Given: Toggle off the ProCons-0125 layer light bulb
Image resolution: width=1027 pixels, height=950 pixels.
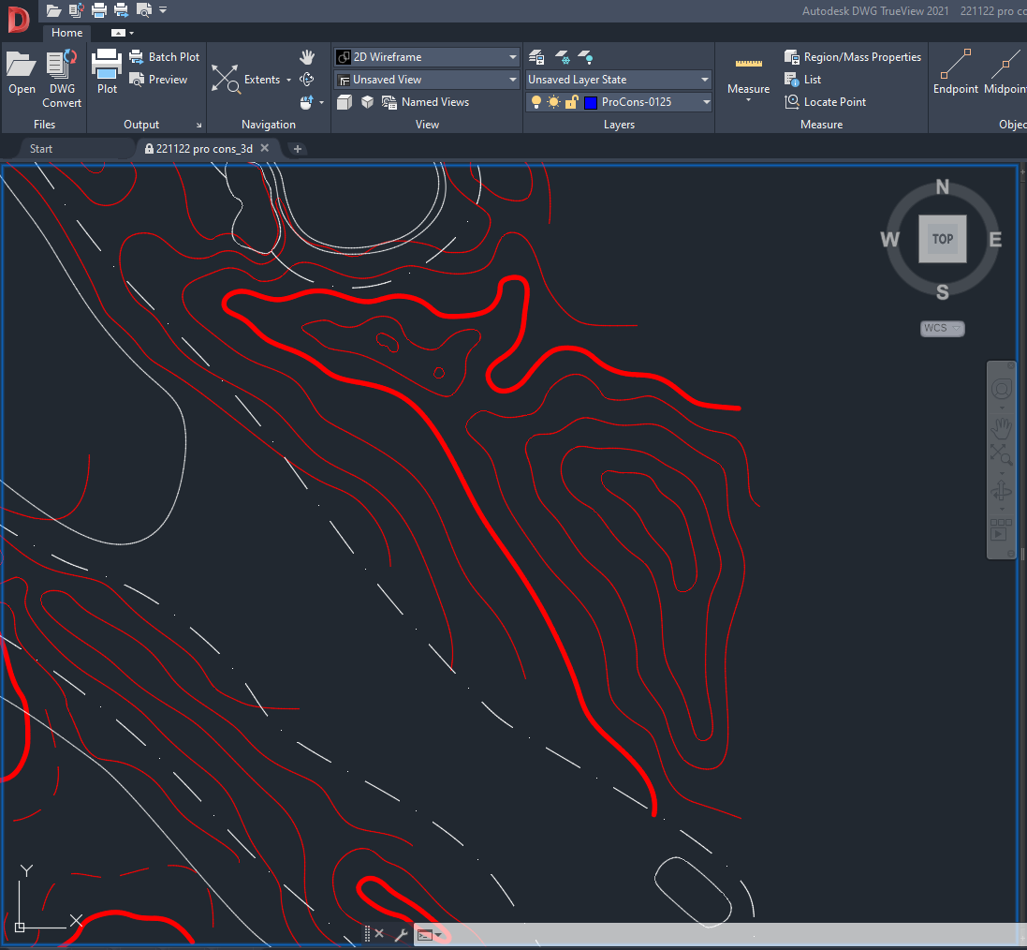Looking at the screenshot, I should tap(535, 101).
